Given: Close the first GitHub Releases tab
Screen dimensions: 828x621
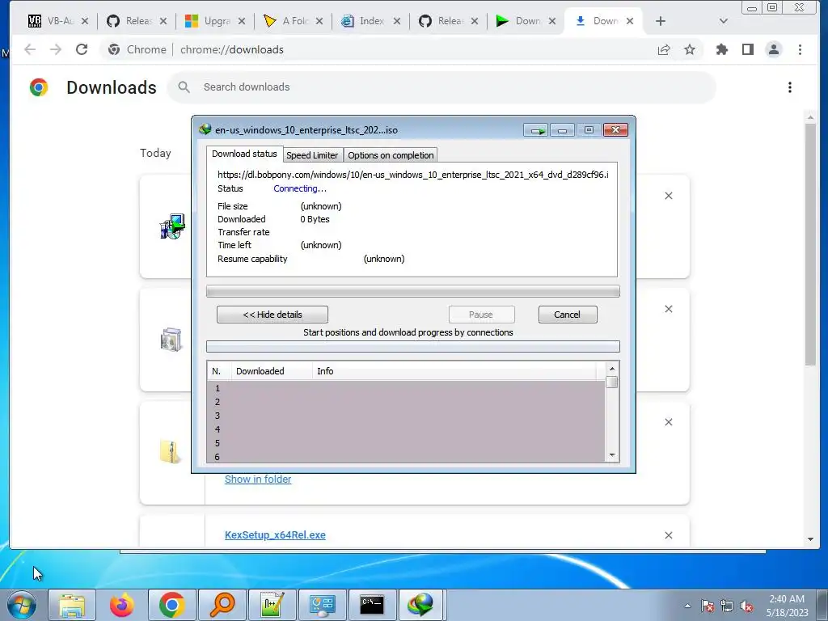Looking at the screenshot, I should click(163, 21).
